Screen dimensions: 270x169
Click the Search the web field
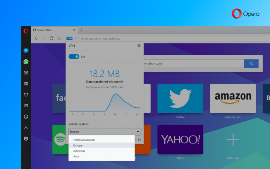click(194, 64)
